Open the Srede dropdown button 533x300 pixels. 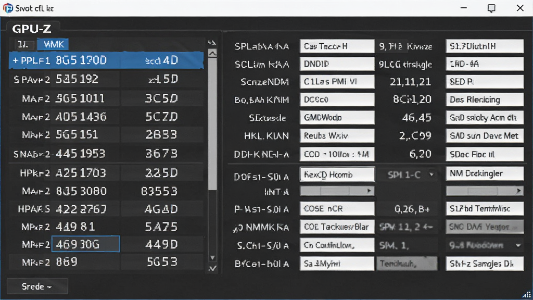tap(37, 286)
